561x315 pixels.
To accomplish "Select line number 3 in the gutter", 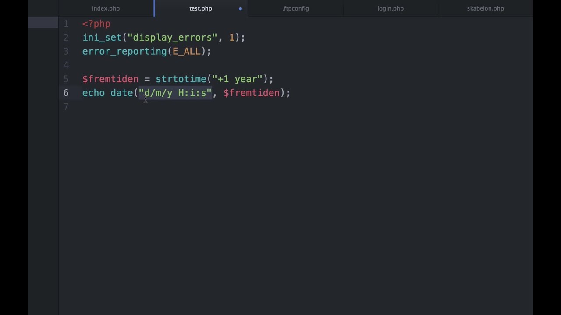I will 66,51.
